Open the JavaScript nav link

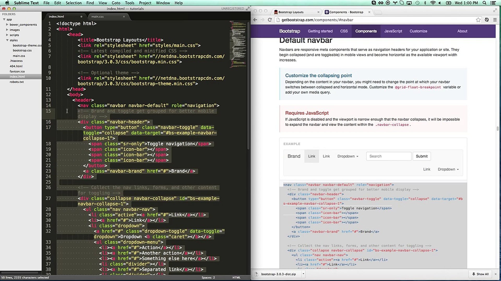coord(393,31)
